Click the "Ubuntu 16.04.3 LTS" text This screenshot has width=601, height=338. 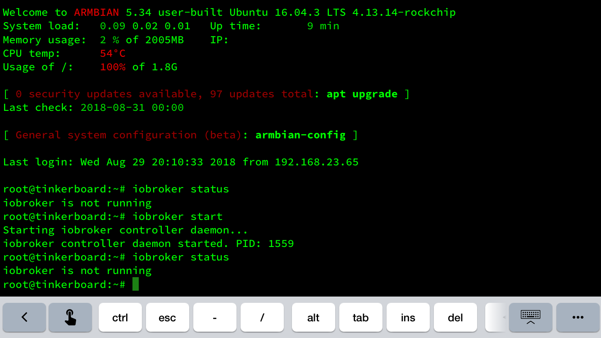coord(287,13)
